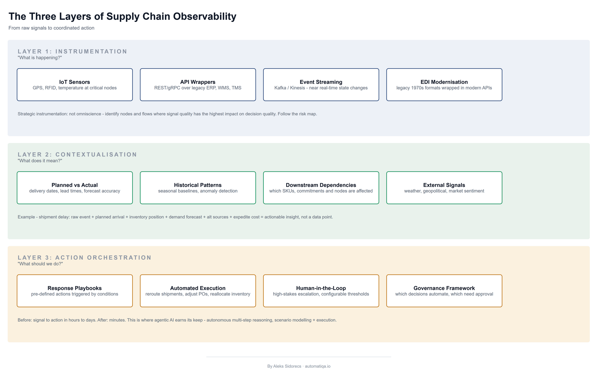This screenshot has height=373, width=594.
Task: Select the IoT Sensors card
Action: 75,85
